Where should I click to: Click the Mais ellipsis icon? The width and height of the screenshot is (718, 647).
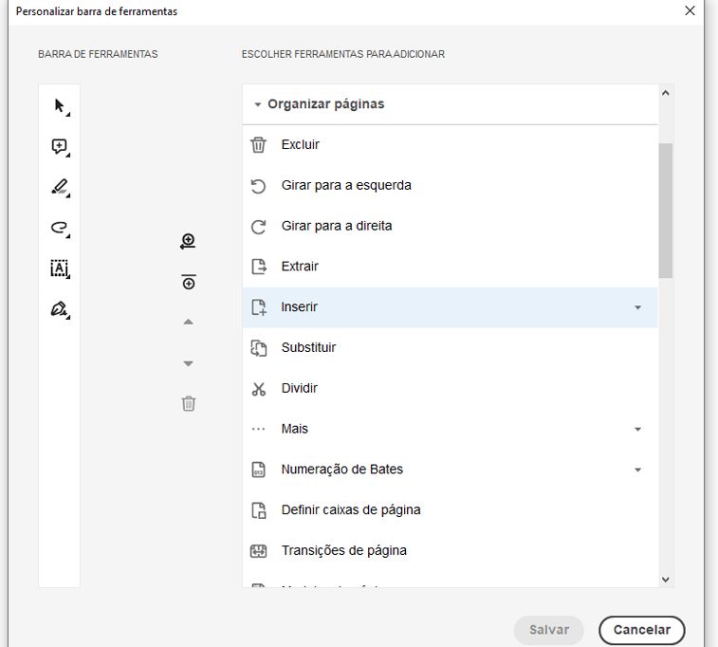click(x=258, y=429)
